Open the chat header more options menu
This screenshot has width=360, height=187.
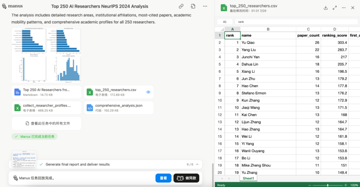point(205,6)
